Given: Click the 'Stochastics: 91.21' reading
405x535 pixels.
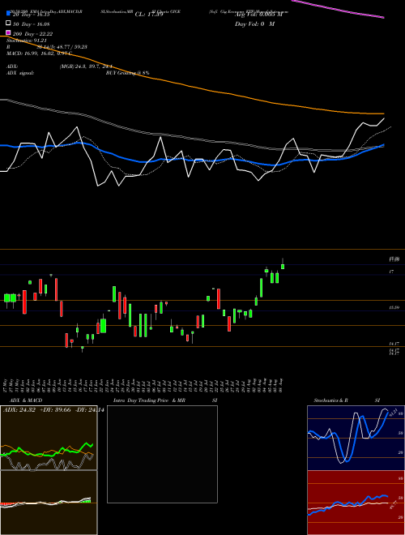Looking at the screenshot, I should pyautogui.click(x=26, y=41).
